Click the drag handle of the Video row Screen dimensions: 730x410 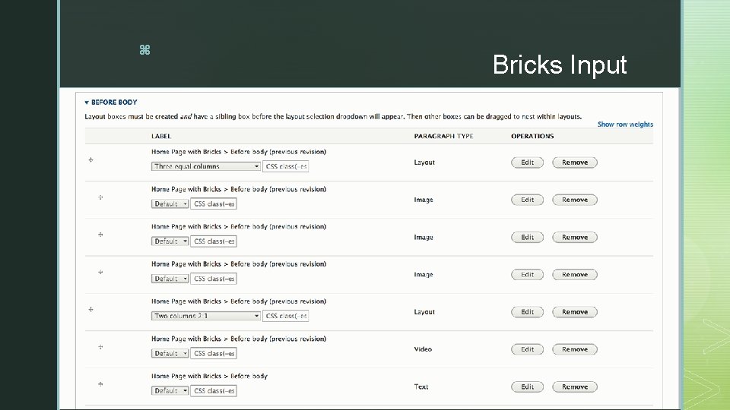pos(100,347)
